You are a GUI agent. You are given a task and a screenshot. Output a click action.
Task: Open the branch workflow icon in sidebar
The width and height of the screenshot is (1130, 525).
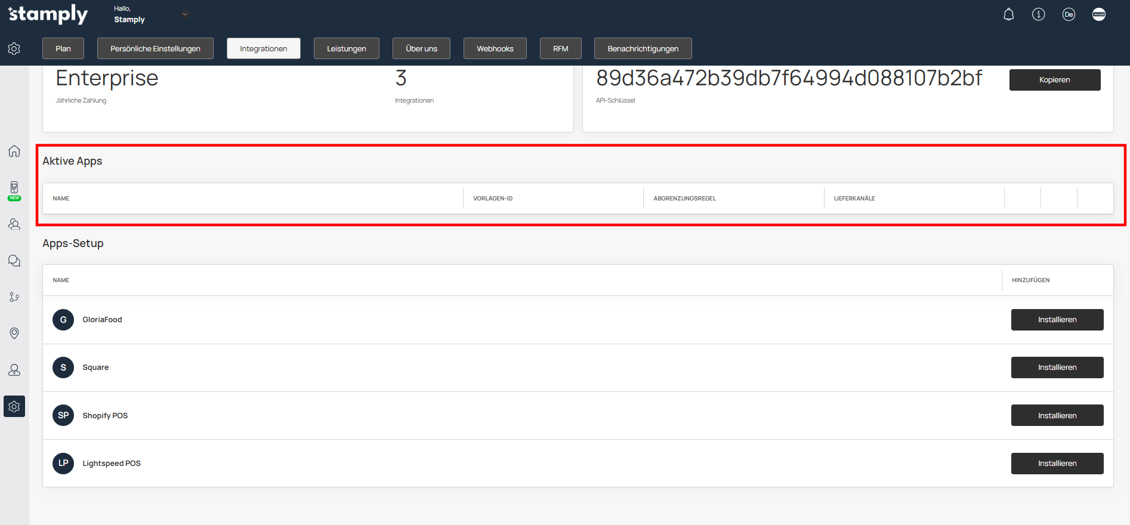point(14,297)
